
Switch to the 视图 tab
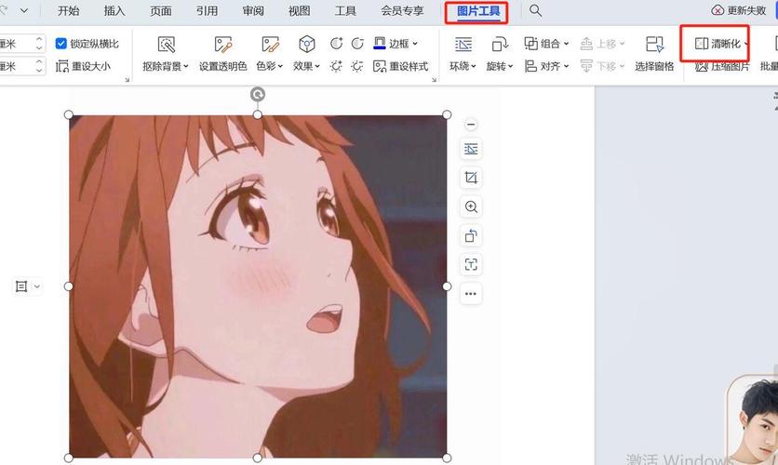[299, 11]
